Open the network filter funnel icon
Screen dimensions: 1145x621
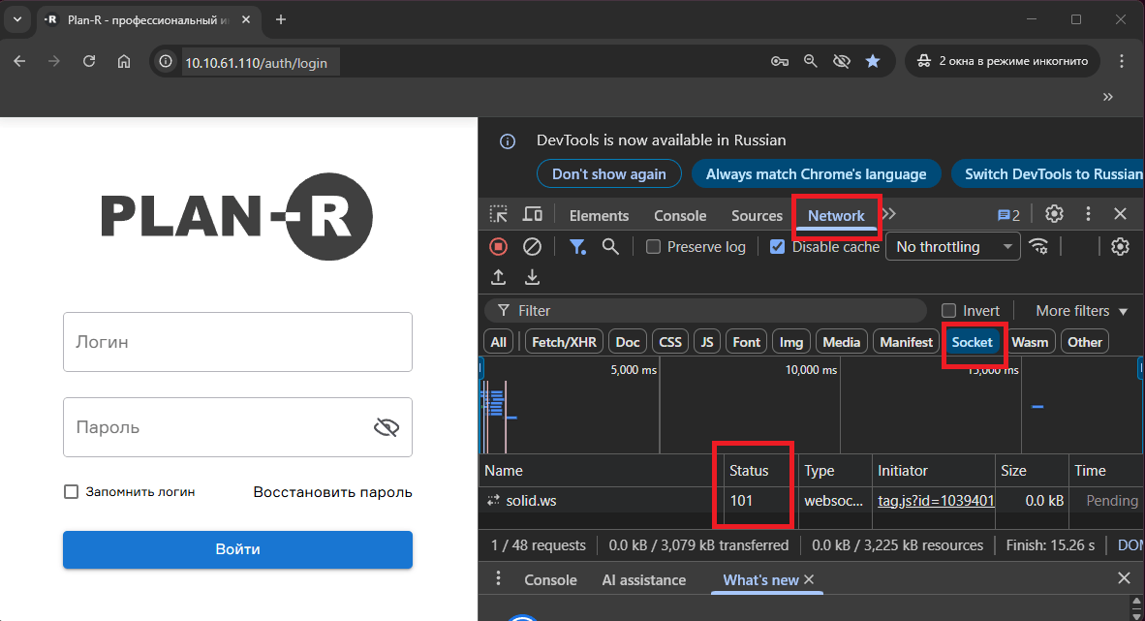577,246
